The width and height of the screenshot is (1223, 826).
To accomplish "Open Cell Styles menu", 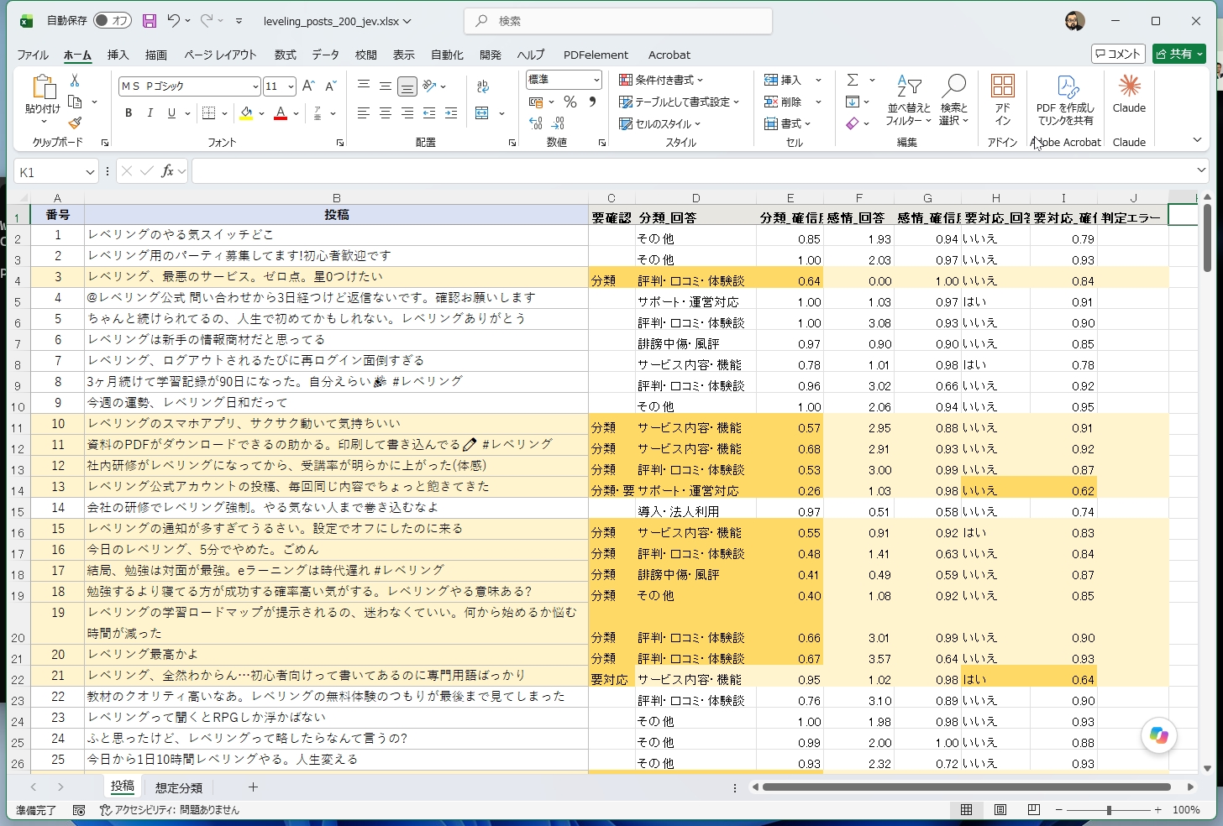I will pos(659,123).
